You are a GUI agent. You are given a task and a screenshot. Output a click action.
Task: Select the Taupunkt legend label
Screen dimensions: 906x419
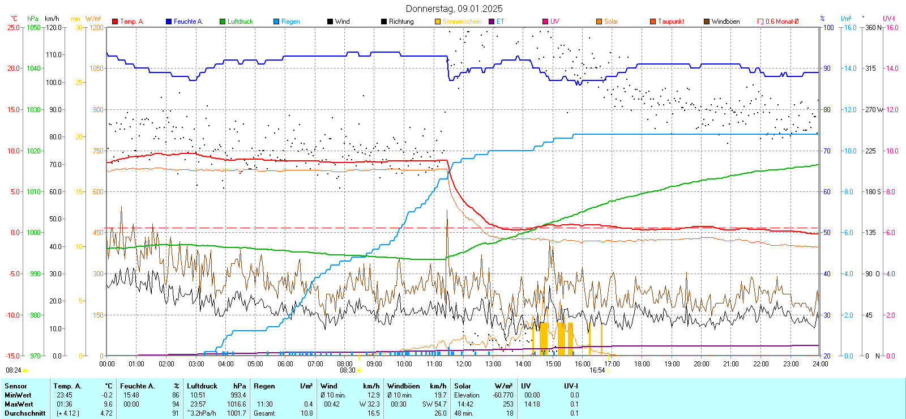tap(671, 22)
